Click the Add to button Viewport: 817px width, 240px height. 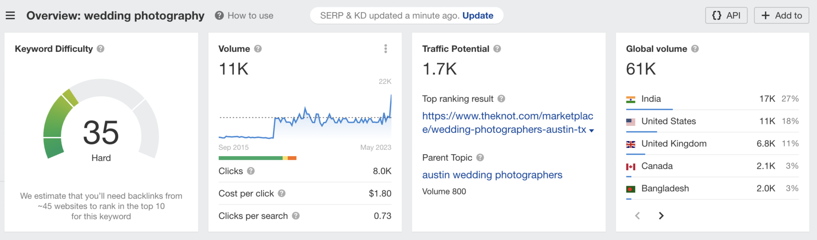tap(781, 16)
